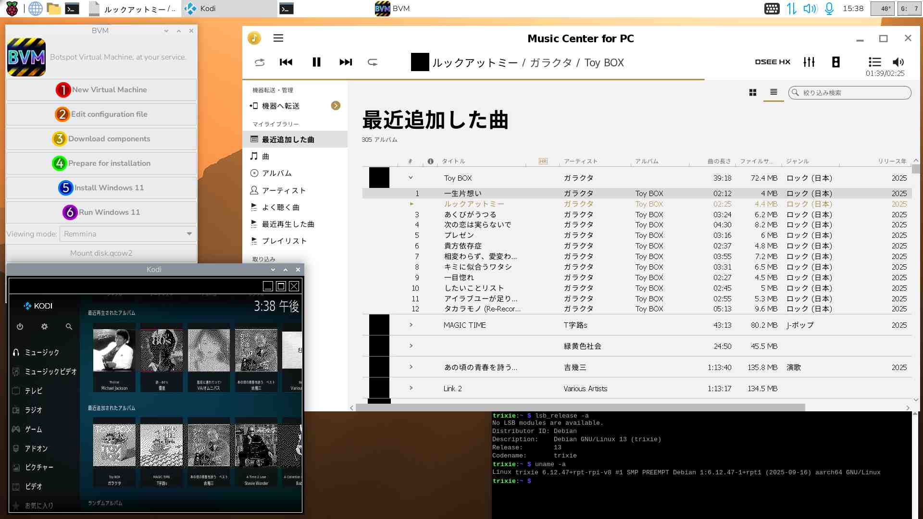Viewport: 923px width, 519px height.
Task: Open Kodi settings gear icon
Action: tap(44, 326)
